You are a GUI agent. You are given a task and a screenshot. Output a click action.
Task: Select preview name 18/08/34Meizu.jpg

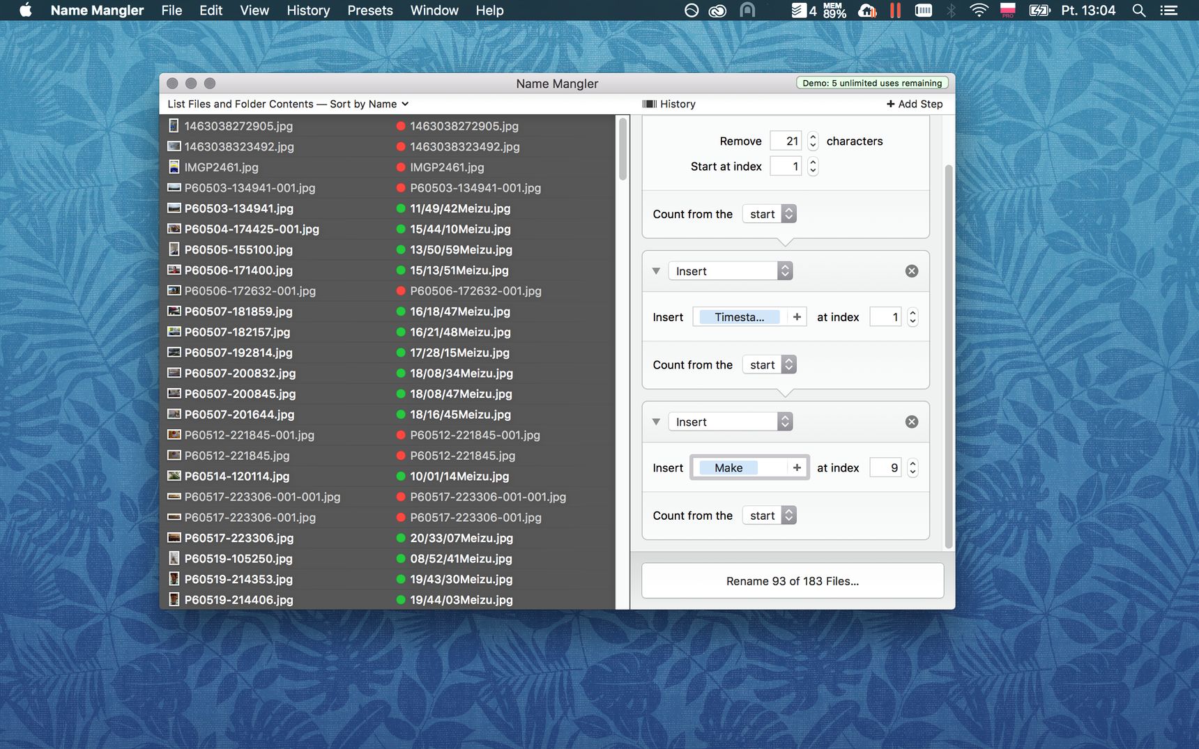pos(461,373)
